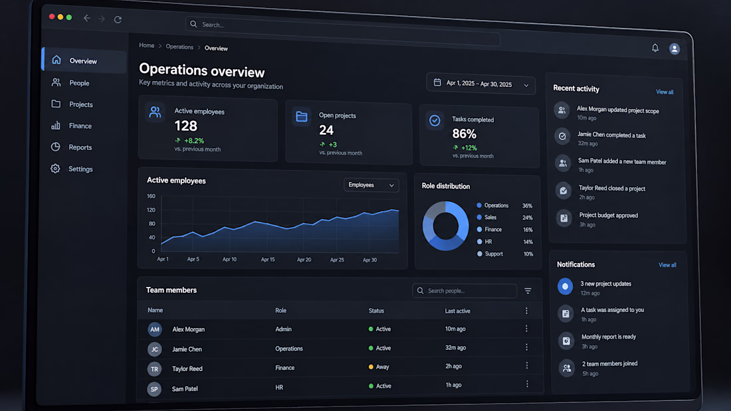This screenshot has height=411, width=731.
Task: Click the Search people input field
Action: click(x=465, y=291)
